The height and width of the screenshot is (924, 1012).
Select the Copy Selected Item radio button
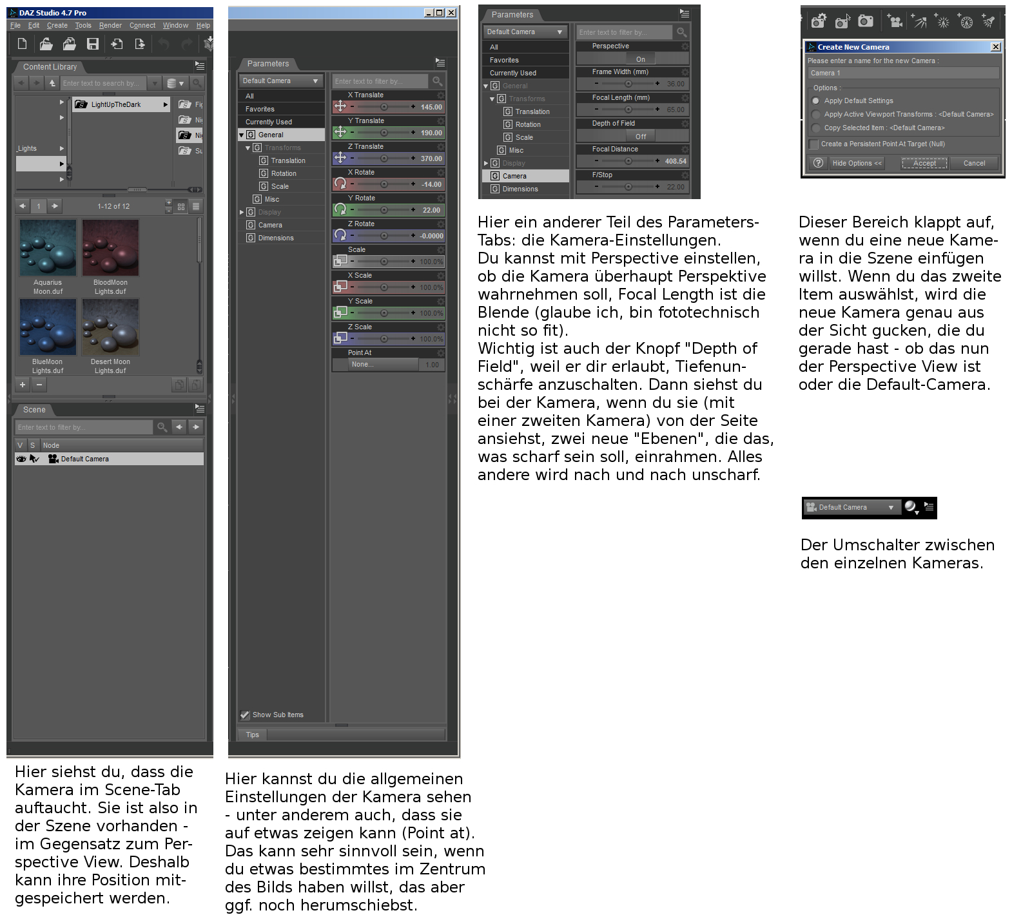[815, 128]
